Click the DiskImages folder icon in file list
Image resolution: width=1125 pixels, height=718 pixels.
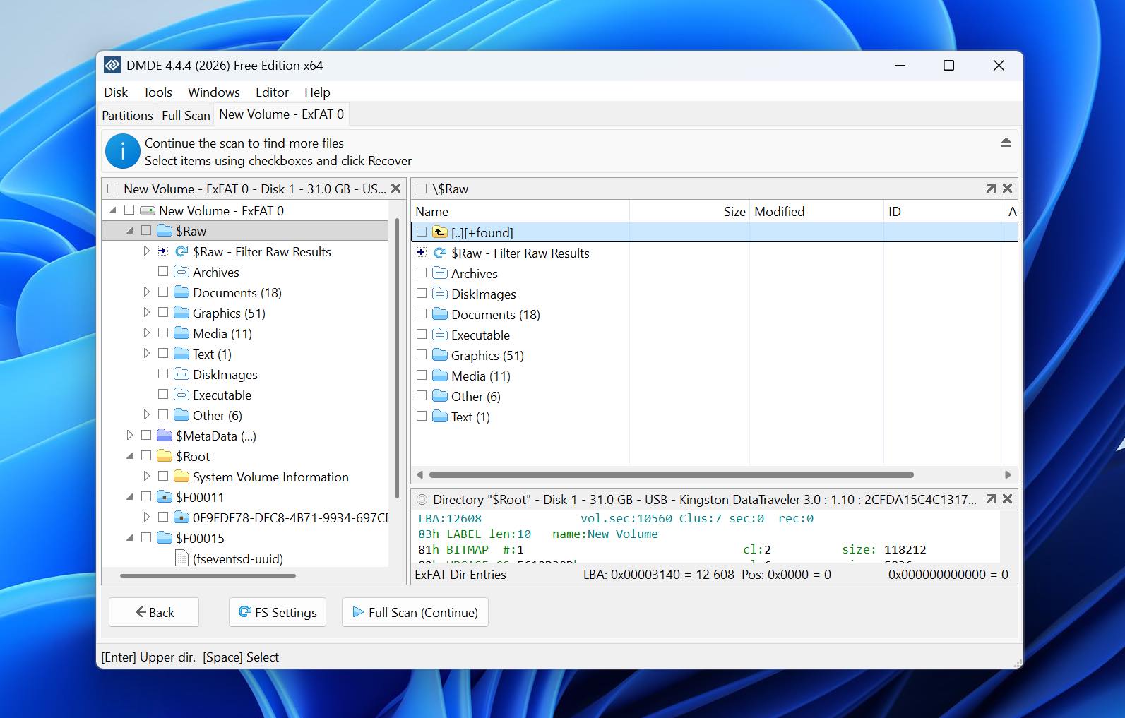(x=440, y=294)
